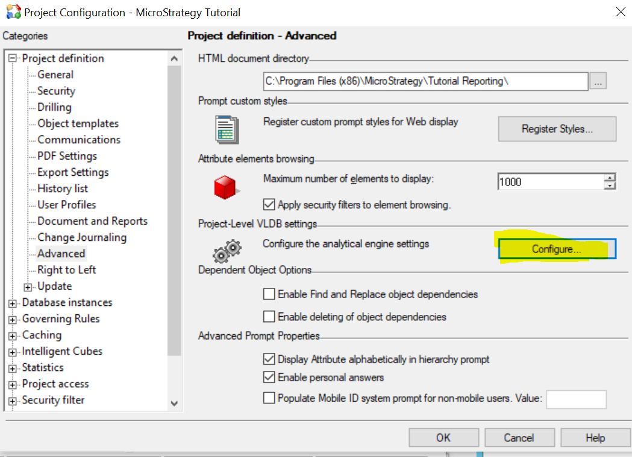The image size is (632, 457).
Task: Enable deleting of object dependencies
Action: tap(269, 316)
